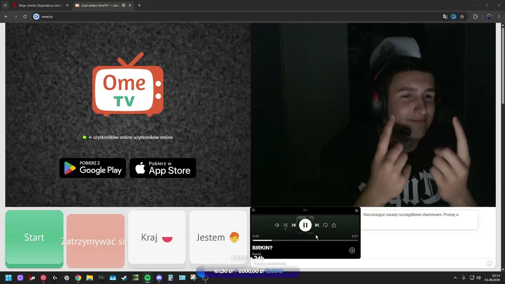Open mini player settings icon
This screenshot has height=284, width=505.
coord(253,210)
